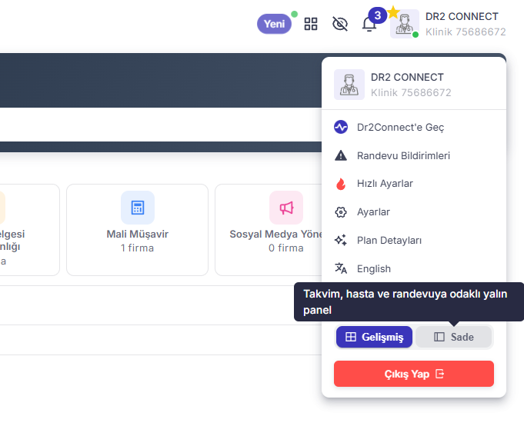
Task: Switch to the Sade panel mode
Action: tap(453, 337)
